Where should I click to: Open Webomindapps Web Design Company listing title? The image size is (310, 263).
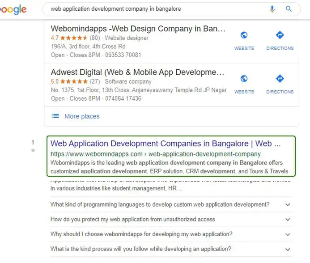point(138,29)
